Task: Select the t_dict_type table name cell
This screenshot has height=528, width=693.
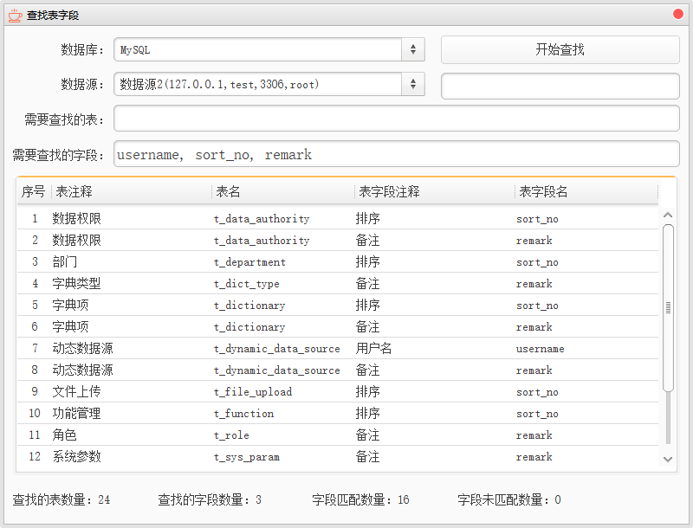Action: pyautogui.click(x=247, y=283)
